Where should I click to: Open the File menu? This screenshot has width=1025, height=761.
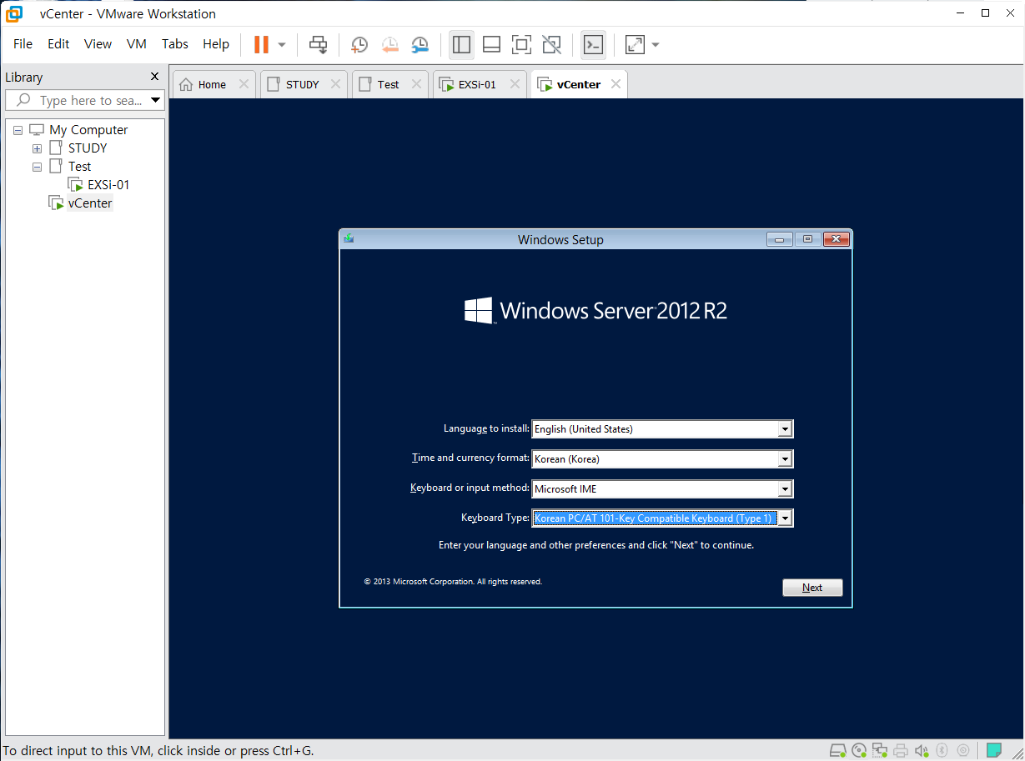point(23,44)
